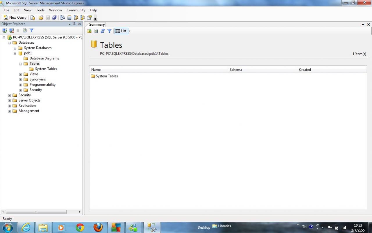372x233 pixels.
Task: Open Firefox from taskbar
Action: pyautogui.click(x=98, y=227)
